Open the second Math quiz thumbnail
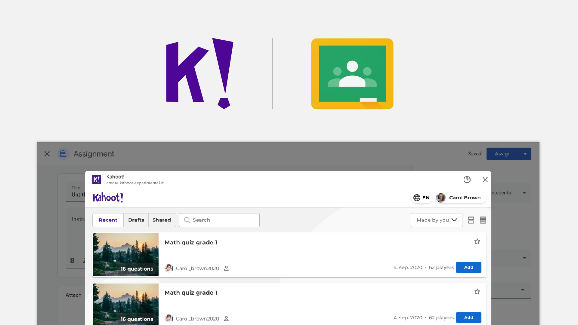Viewport: 578px width, 325px height. pos(126,304)
